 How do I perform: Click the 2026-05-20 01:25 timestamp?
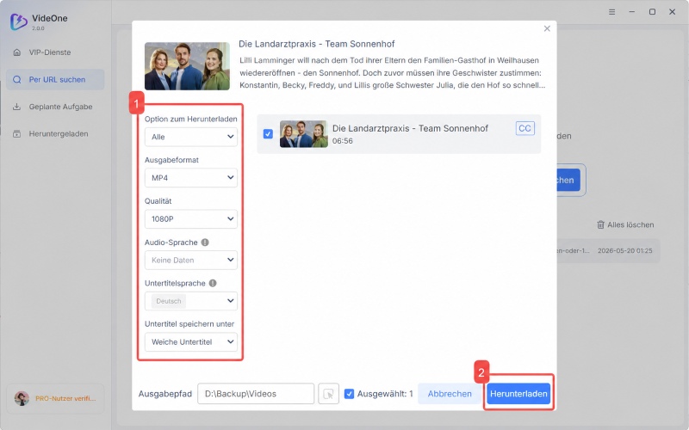[x=625, y=251]
